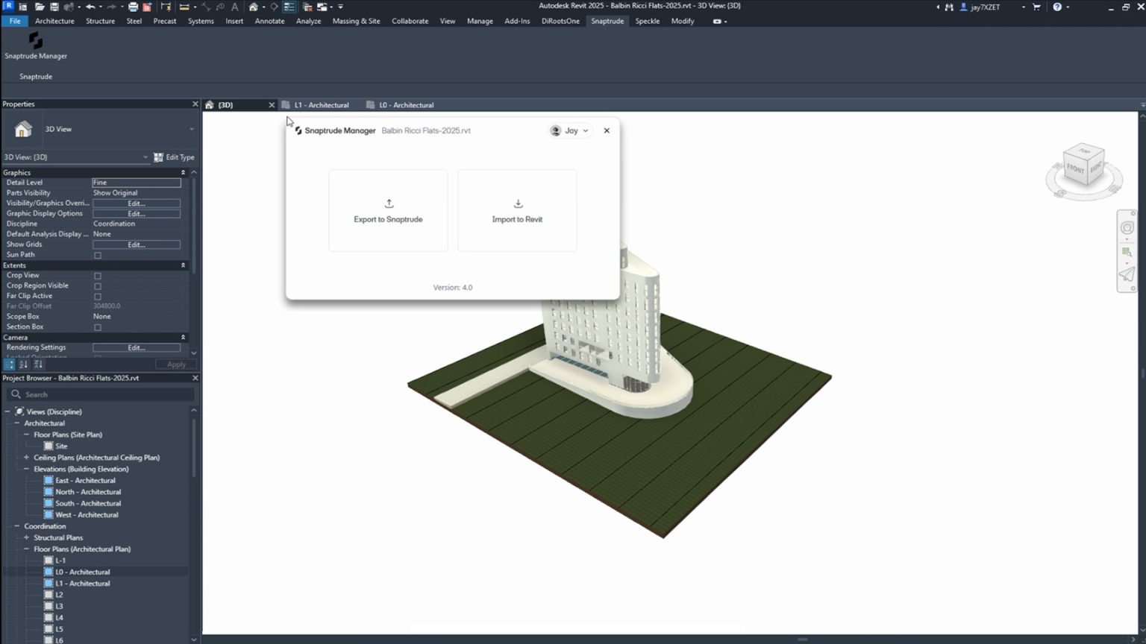
Task: Open the Snaptrude Manager ribbon tool
Action: (35, 45)
